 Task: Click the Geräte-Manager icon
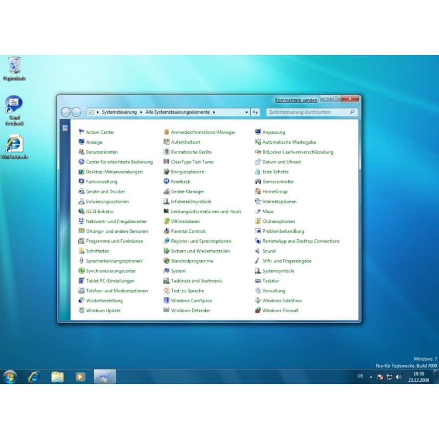166,192
